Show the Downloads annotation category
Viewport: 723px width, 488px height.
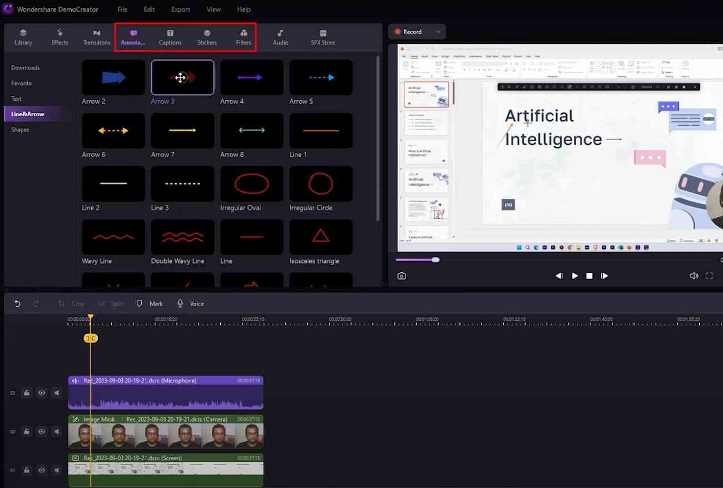click(x=26, y=68)
